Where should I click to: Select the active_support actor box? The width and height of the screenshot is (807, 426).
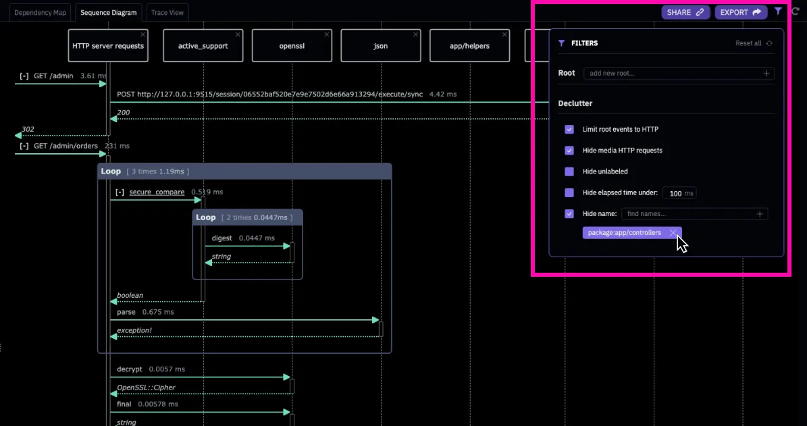(203, 46)
